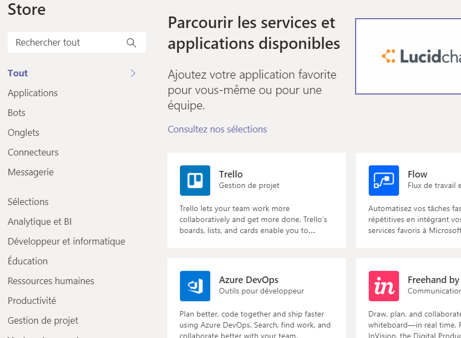The height and width of the screenshot is (338, 461).
Task: Focus the Rechercher tout search field
Action: (x=77, y=42)
